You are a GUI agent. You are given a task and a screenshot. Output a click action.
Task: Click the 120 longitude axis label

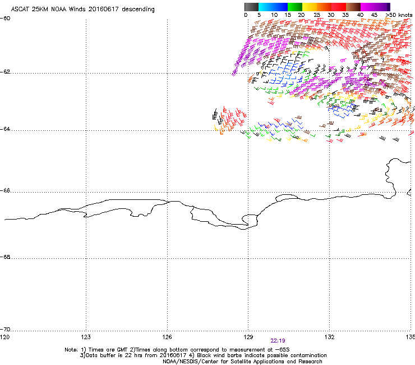click(x=4, y=337)
